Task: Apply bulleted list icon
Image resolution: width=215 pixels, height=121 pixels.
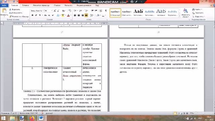Action: (x=75, y=11)
